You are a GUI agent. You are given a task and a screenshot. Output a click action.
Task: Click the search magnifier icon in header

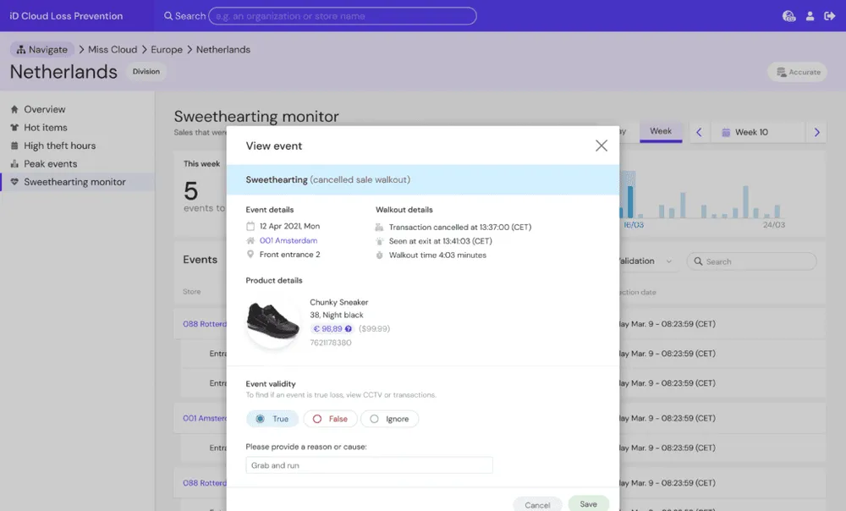[168, 16]
